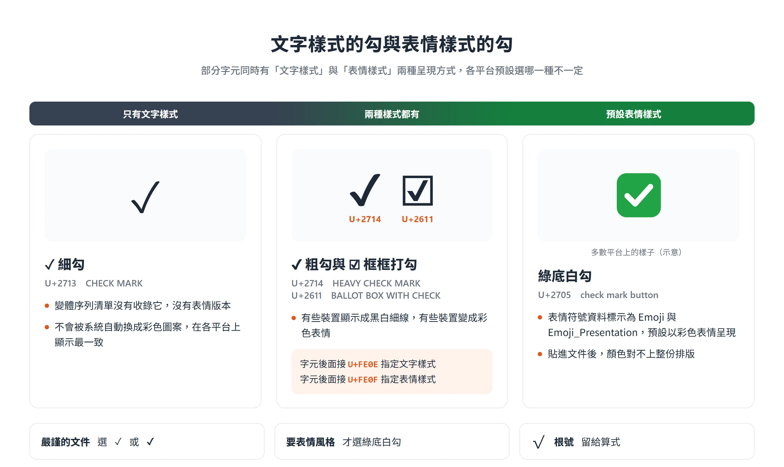Click the large heavy check mark above U+2714
784x467 pixels.
click(x=365, y=190)
